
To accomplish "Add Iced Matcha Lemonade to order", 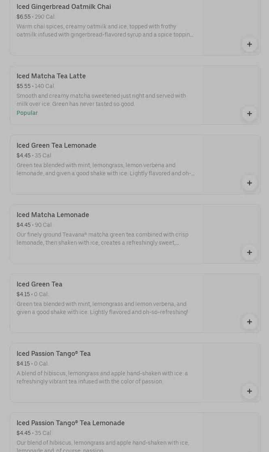I will [x=249, y=252].
